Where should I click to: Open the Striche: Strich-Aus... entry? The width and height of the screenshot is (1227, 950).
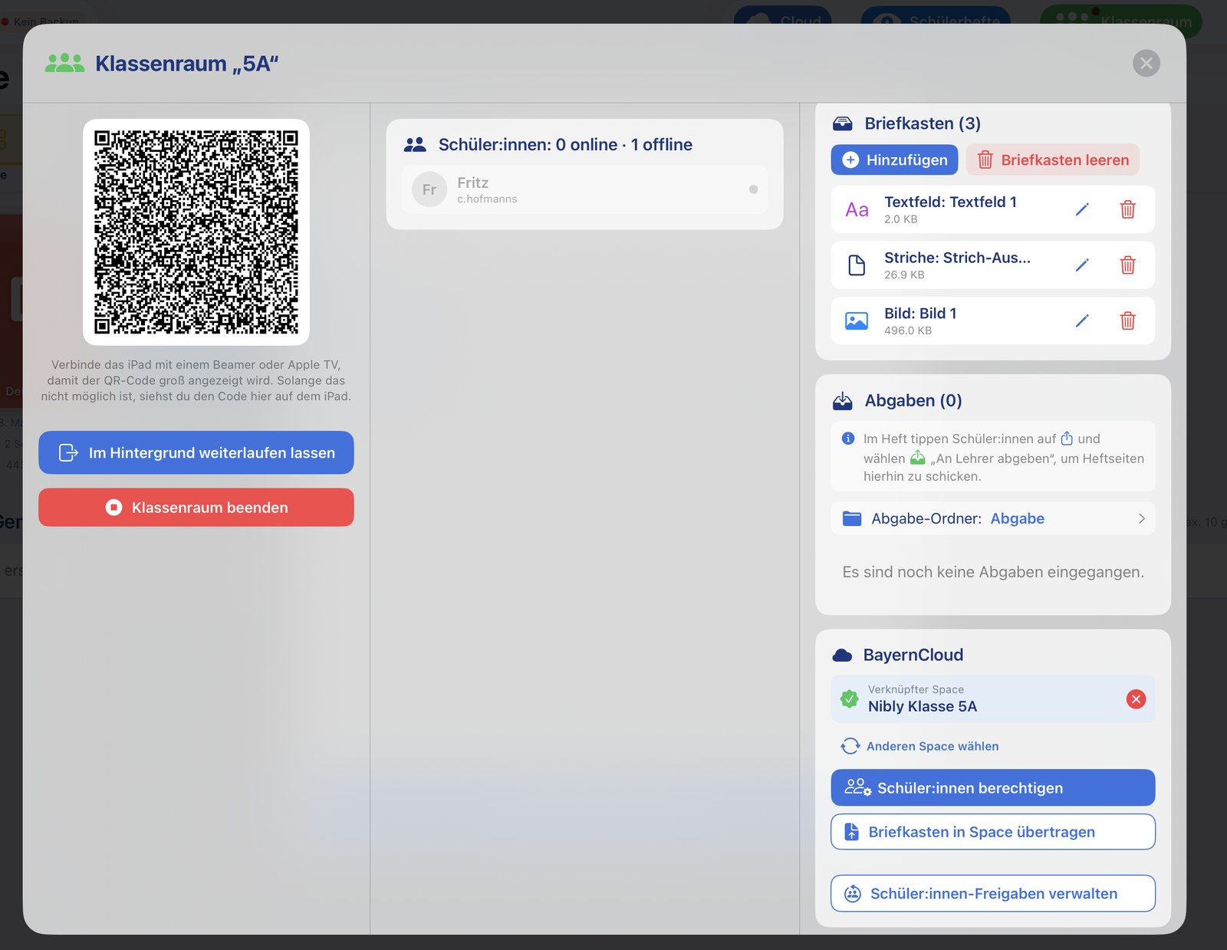pos(992,265)
